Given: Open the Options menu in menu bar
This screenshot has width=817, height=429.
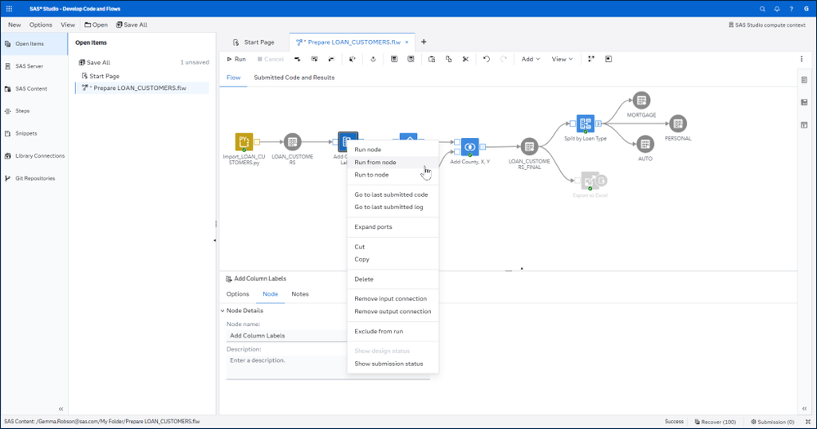Looking at the screenshot, I should pyautogui.click(x=41, y=25).
